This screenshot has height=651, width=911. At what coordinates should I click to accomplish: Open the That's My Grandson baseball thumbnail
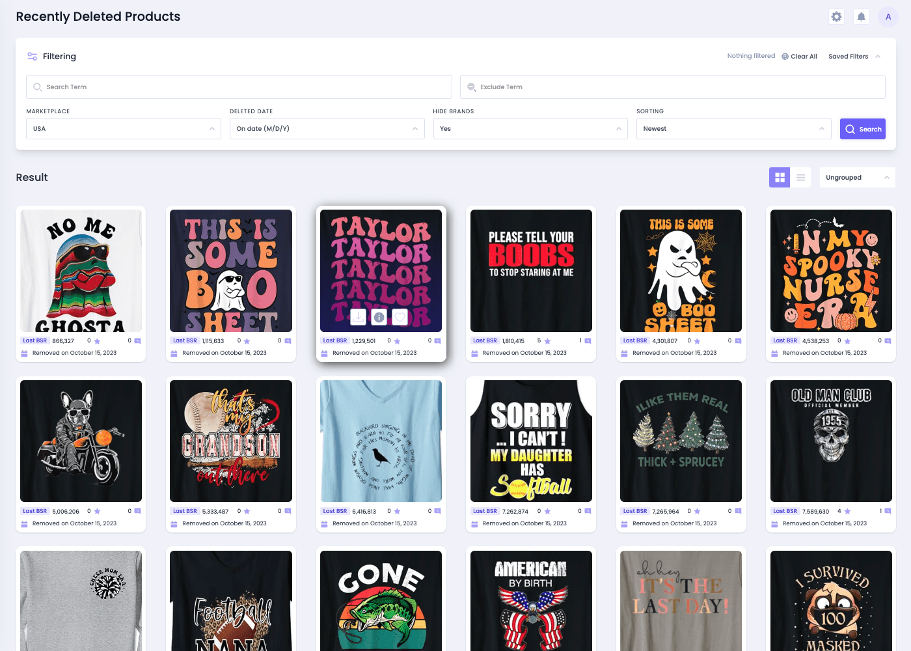231,441
